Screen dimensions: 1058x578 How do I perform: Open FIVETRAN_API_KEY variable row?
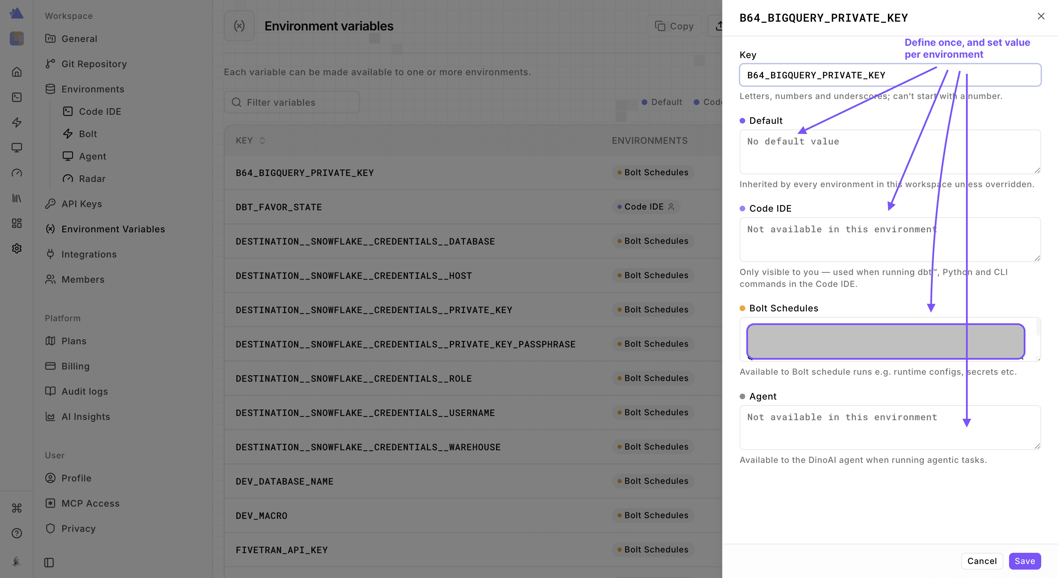click(473, 550)
